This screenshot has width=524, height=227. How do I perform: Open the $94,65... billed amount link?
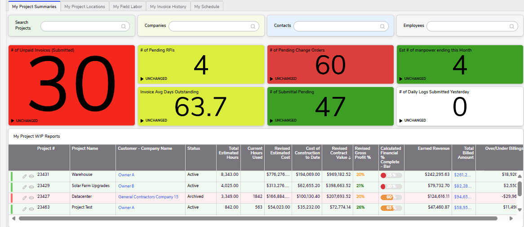462,196
